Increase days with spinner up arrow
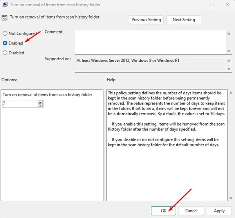This screenshot has height=218, width=235. coord(40,102)
